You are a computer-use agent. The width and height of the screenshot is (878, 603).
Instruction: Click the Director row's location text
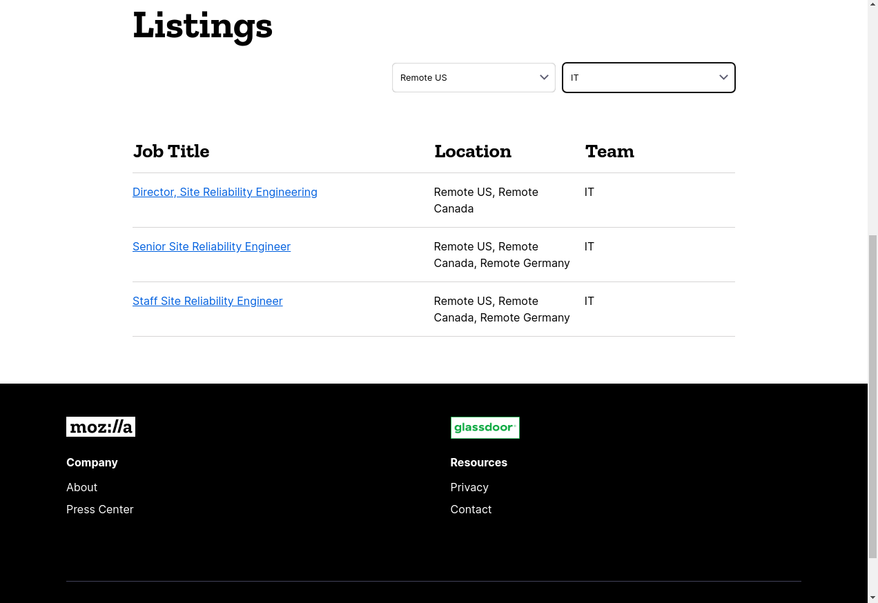[x=485, y=200]
